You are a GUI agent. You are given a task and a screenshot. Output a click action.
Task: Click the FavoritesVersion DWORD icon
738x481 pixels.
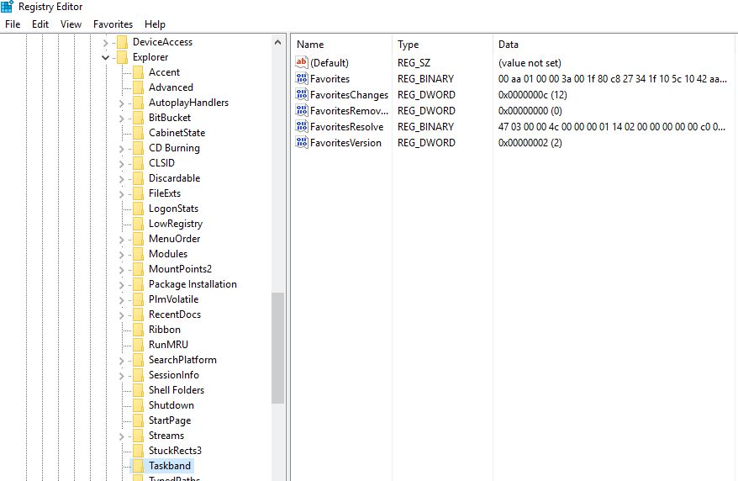click(x=302, y=142)
